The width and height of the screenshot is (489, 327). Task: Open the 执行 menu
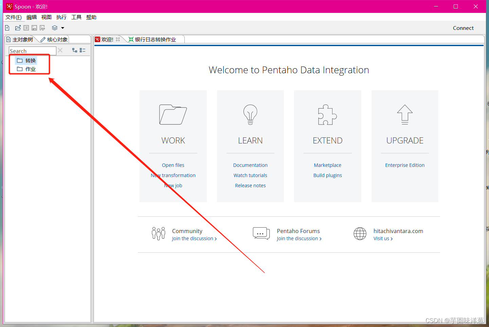61,17
